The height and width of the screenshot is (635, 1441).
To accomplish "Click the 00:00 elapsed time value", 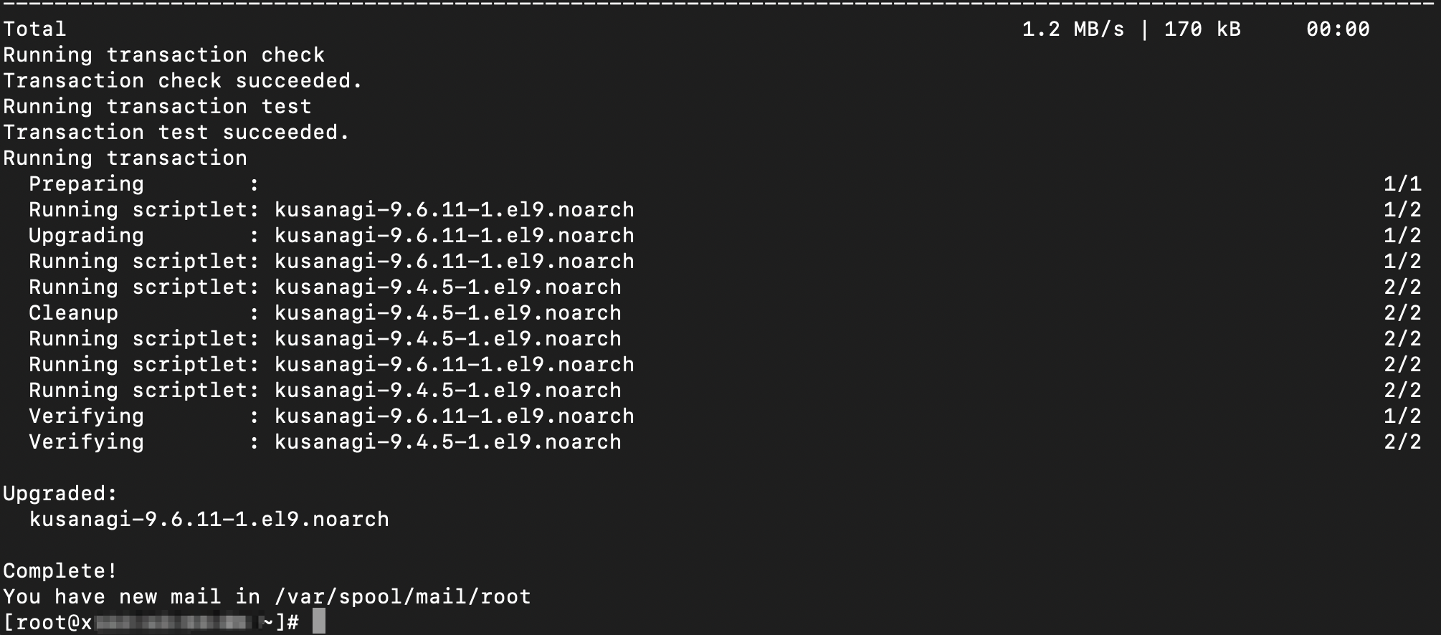I will click(1338, 29).
